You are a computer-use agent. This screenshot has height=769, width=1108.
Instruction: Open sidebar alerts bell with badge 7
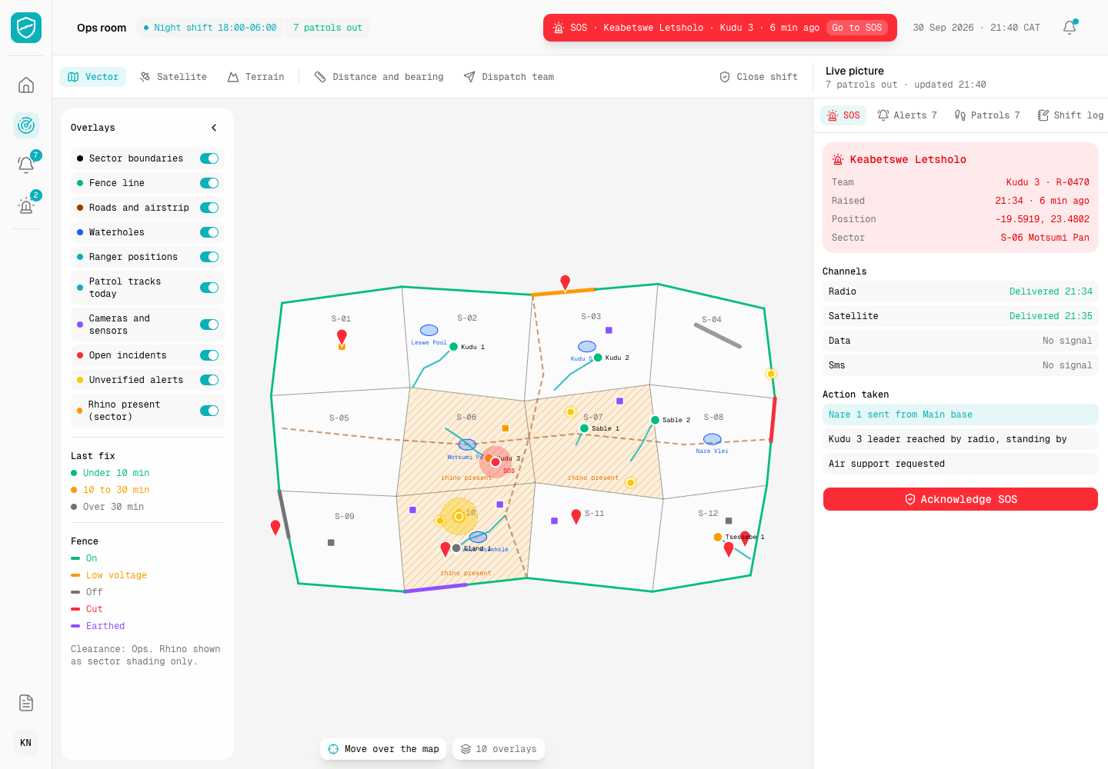(26, 165)
